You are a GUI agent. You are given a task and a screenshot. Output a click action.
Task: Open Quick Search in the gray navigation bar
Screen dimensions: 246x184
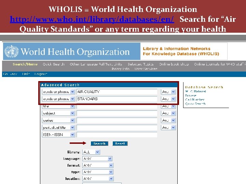point(54,64)
